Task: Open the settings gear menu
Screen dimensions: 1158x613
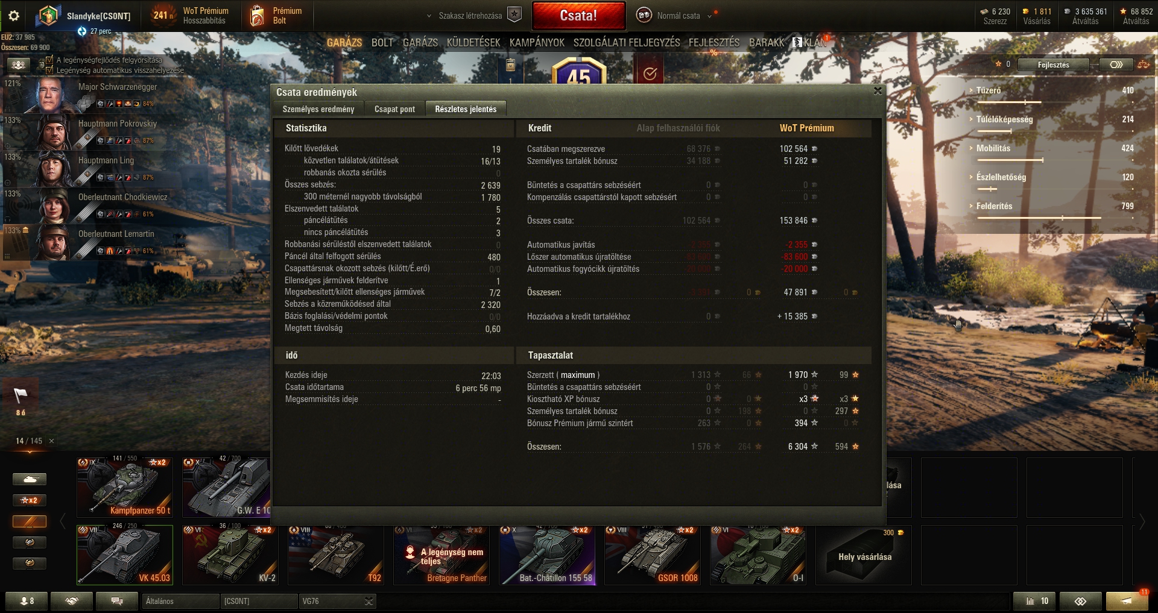Action: tap(14, 16)
